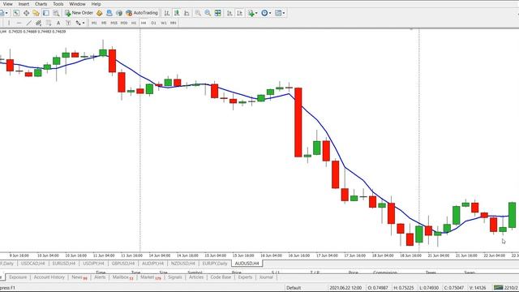Switch to the GBPUSD,H4 chart tab
This screenshot has width=519, height=292.
(123, 263)
